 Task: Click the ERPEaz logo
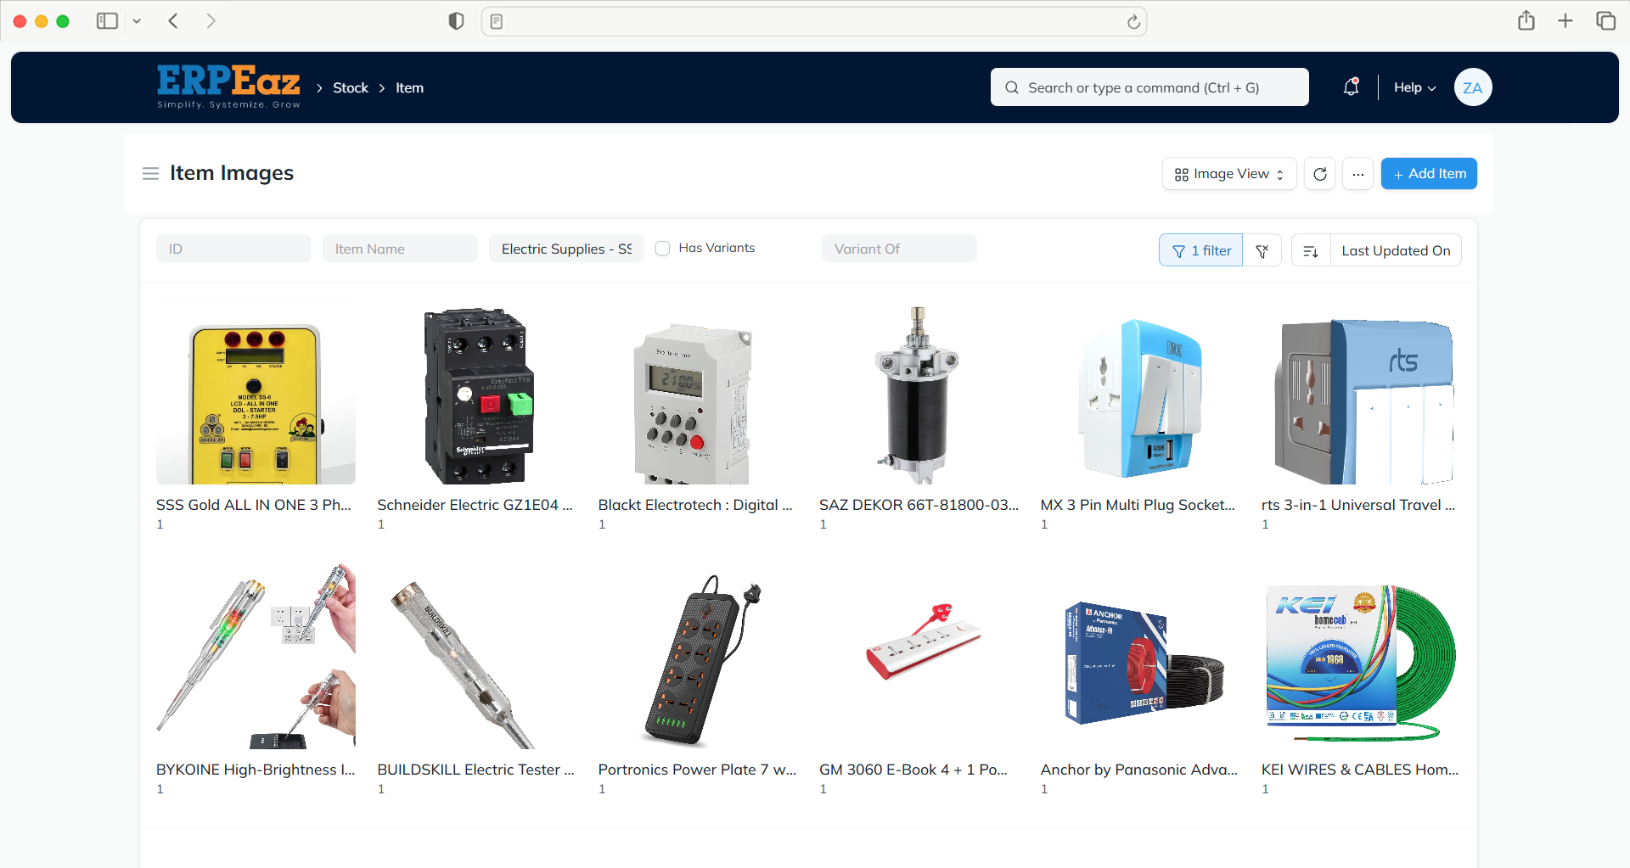228,87
